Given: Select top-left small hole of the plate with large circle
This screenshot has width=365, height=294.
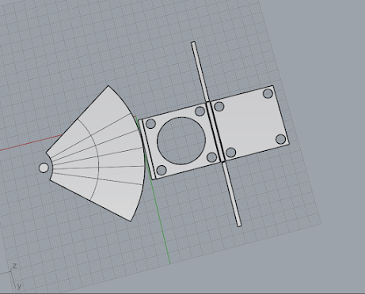Looking at the screenshot, I should point(150,123).
